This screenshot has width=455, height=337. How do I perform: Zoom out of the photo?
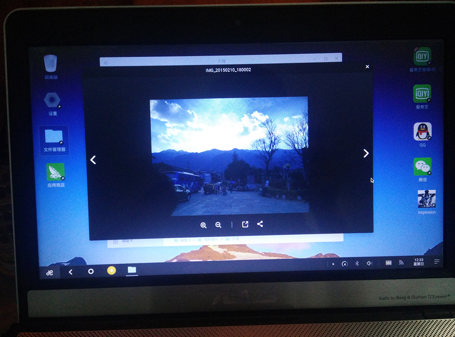click(x=218, y=225)
